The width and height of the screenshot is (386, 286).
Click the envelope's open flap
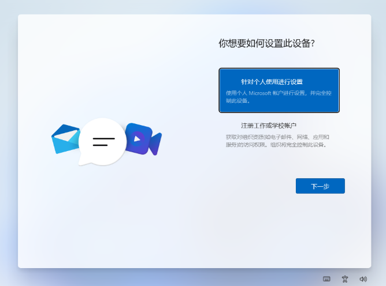click(68, 131)
